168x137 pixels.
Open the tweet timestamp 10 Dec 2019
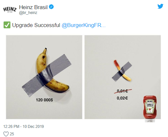click(23, 127)
